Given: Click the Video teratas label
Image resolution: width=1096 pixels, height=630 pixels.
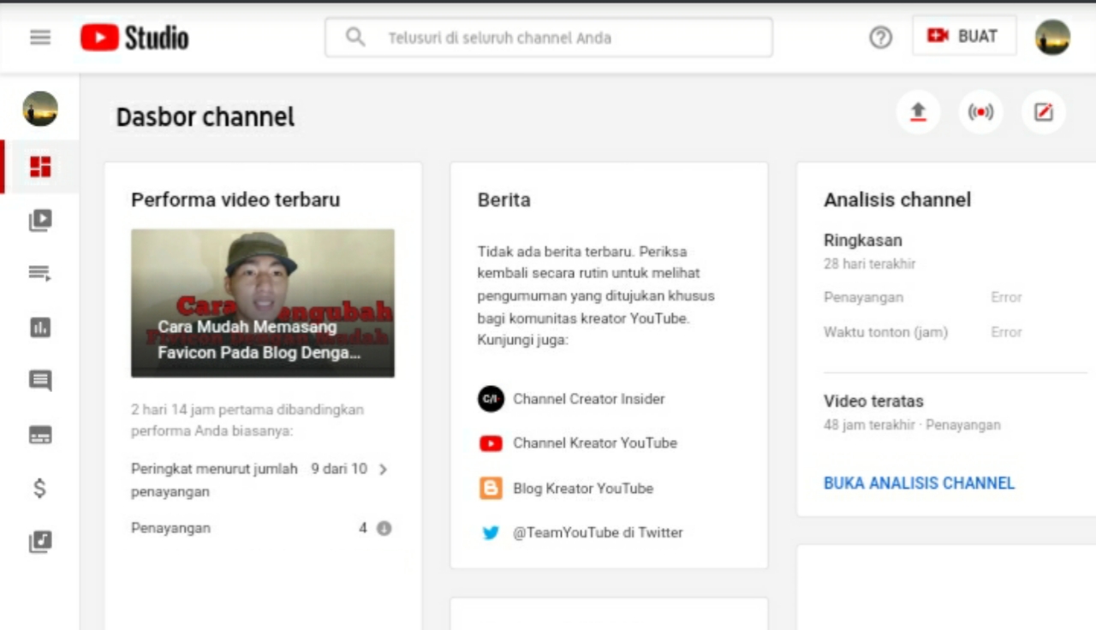Looking at the screenshot, I should click(x=873, y=401).
